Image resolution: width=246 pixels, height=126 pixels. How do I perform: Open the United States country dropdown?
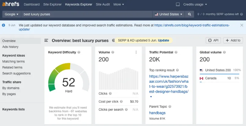coord(169,14)
